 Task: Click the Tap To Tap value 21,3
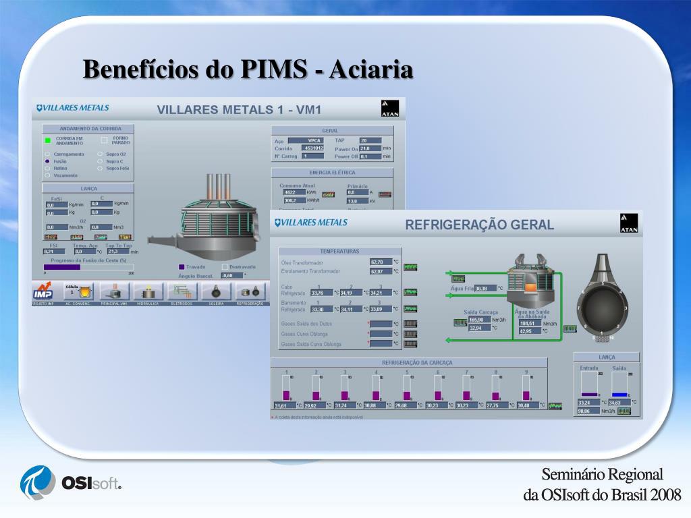coord(118,252)
